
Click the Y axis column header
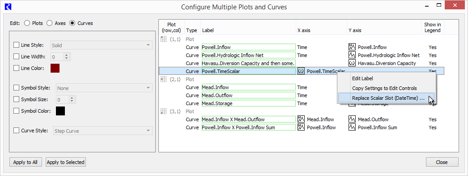tap(384, 27)
